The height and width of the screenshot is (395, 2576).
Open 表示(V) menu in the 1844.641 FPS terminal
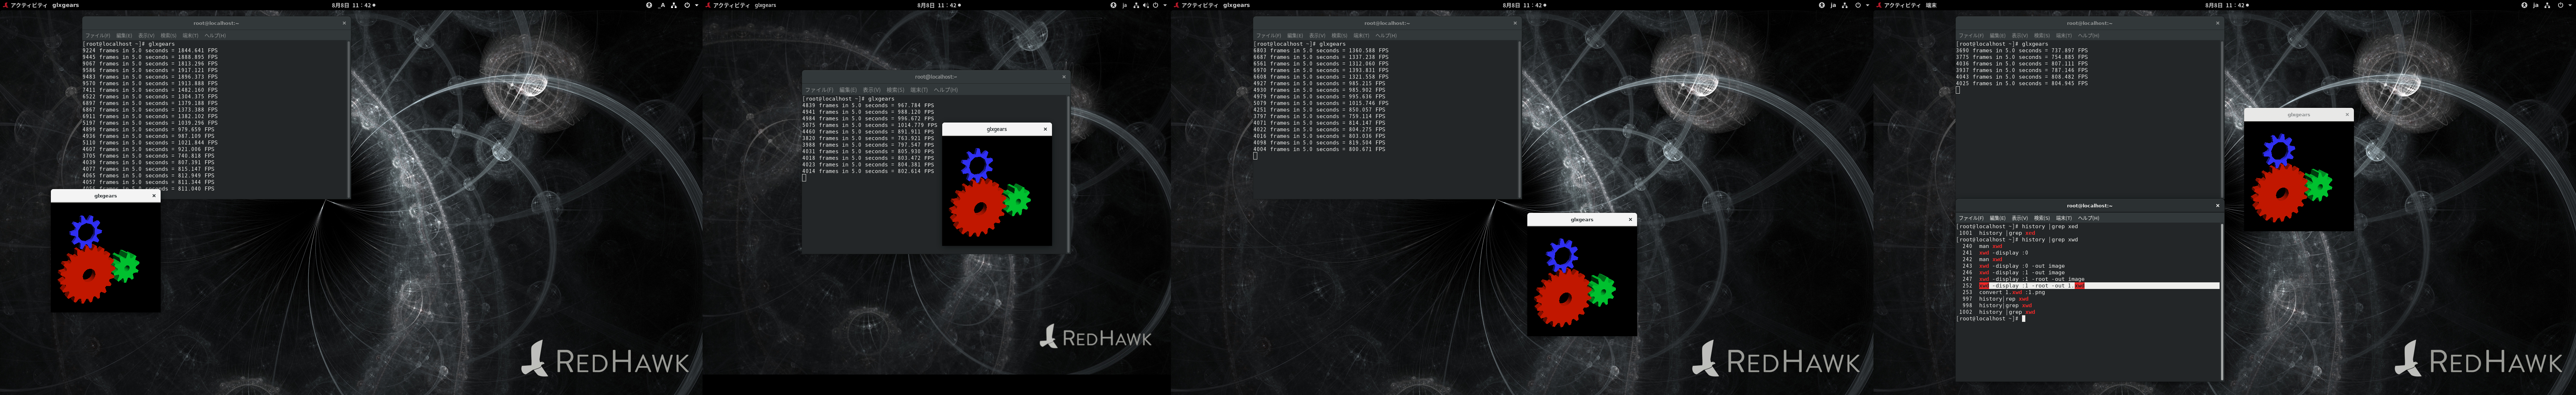point(146,35)
